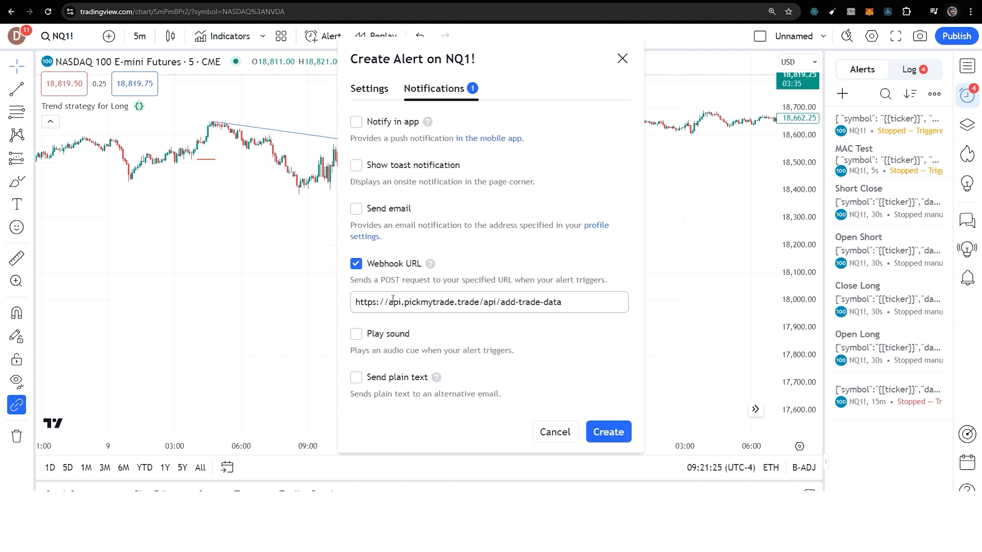The height and width of the screenshot is (552, 982).
Task: Open the 5m timeframe selector
Action: tap(140, 36)
